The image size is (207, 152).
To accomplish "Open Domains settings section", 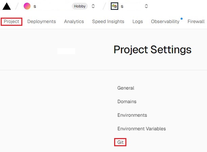I will click(x=127, y=101).
